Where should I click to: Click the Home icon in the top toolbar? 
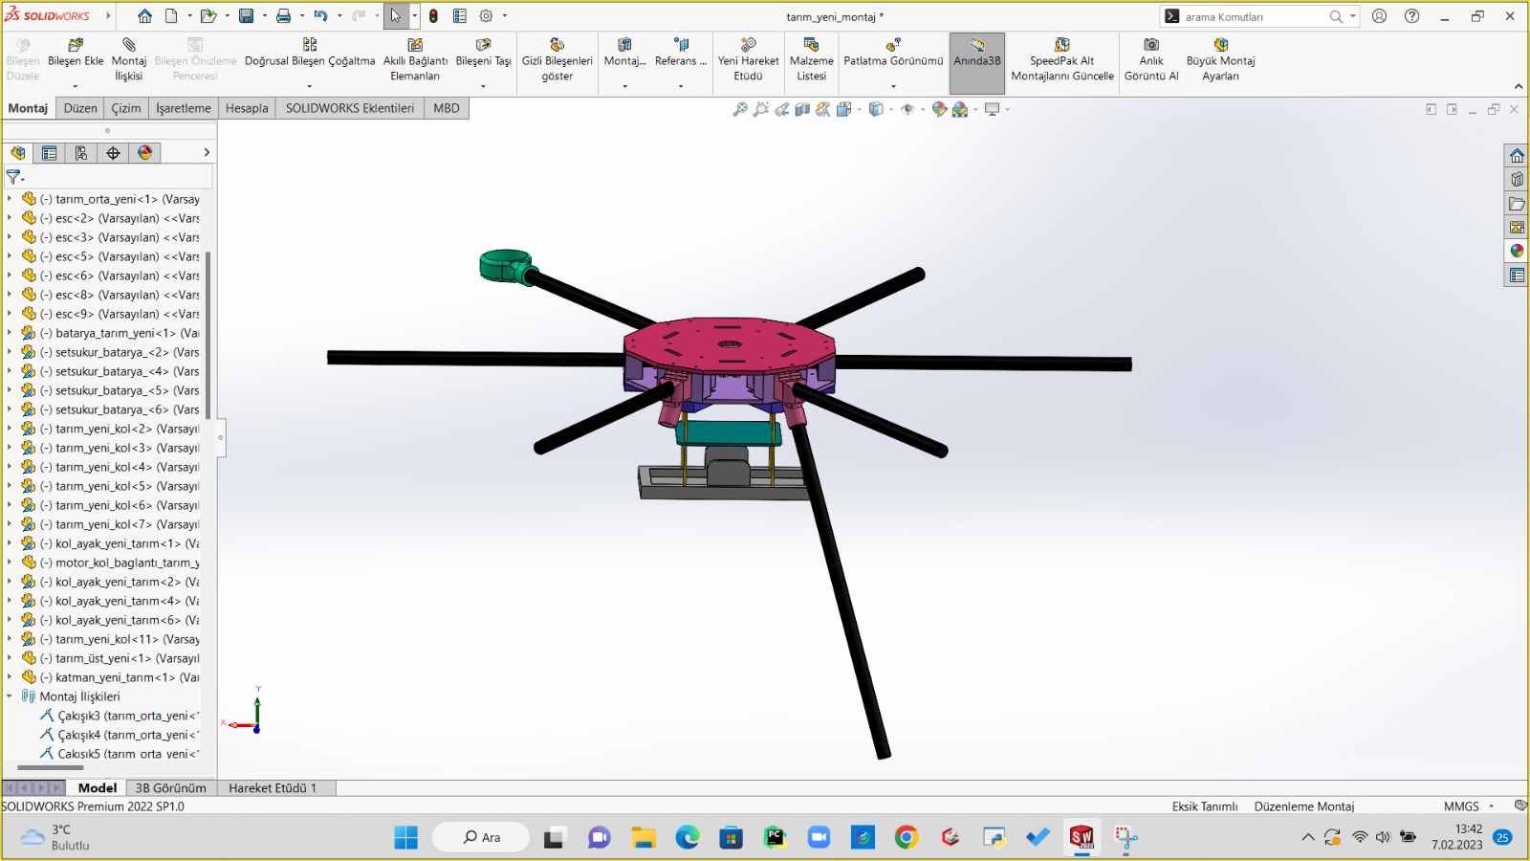[x=144, y=16]
